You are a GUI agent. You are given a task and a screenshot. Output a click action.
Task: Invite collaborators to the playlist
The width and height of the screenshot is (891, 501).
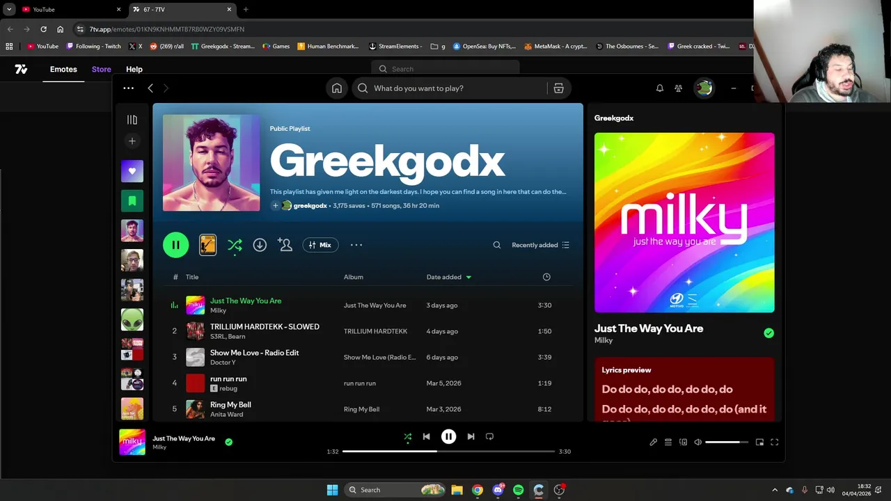(285, 244)
